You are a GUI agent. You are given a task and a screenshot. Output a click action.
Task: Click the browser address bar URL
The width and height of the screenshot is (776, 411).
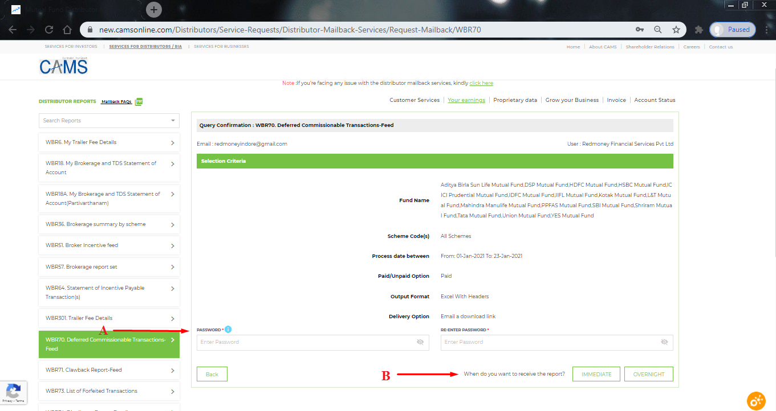pyautogui.click(x=290, y=30)
